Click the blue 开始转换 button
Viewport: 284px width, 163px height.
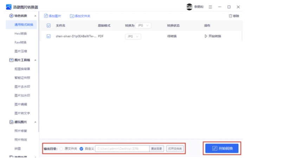click(222, 149)
